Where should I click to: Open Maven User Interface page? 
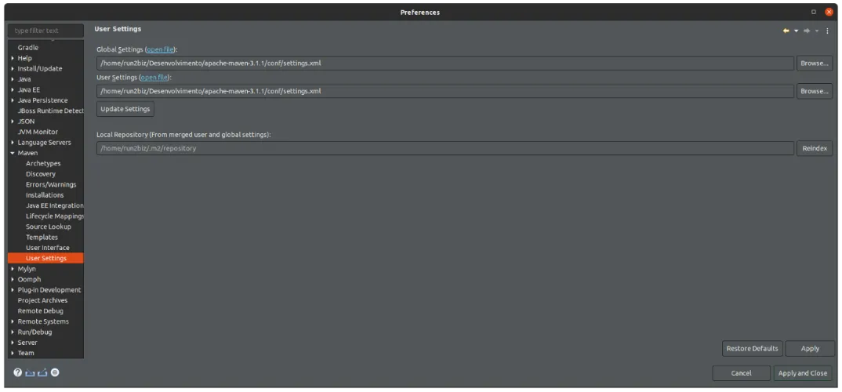48,248
